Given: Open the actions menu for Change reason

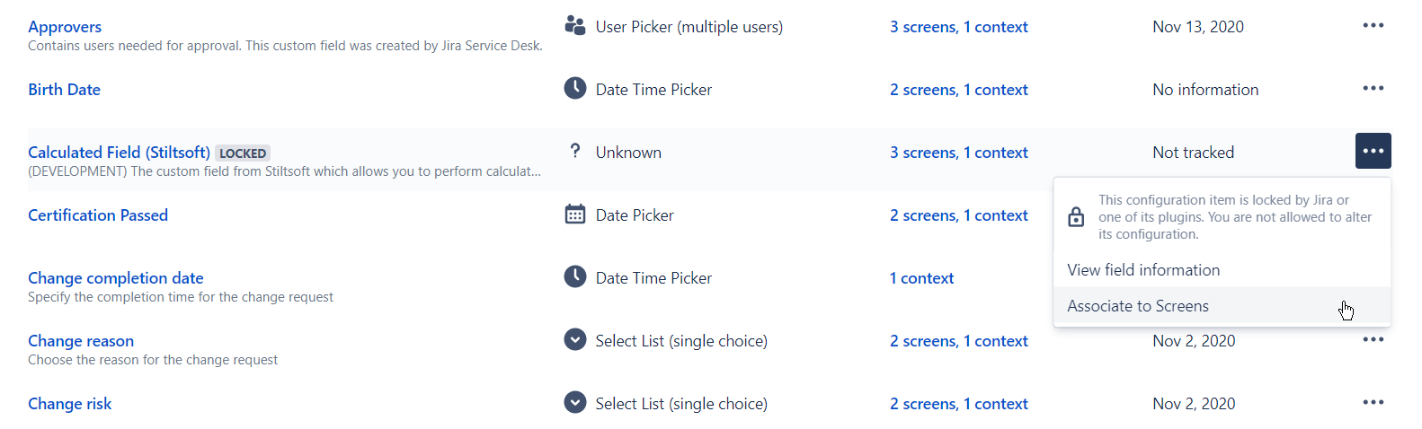Looking at the screenshot, I should [1373, 339].
